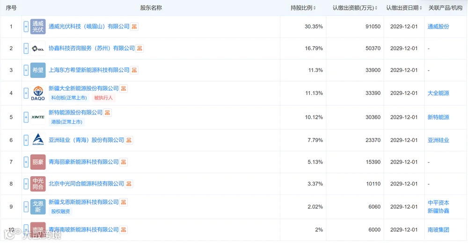Sort by 认缴出资日期 column
Image resolution: width=468 pixels, height=243 pixels.
click(x=421, y=8)
